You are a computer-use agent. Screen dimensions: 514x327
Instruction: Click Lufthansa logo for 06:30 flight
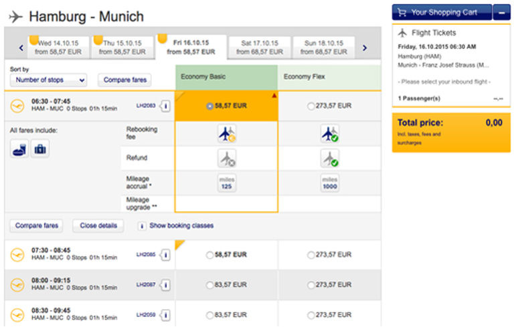tap(17, 106)
